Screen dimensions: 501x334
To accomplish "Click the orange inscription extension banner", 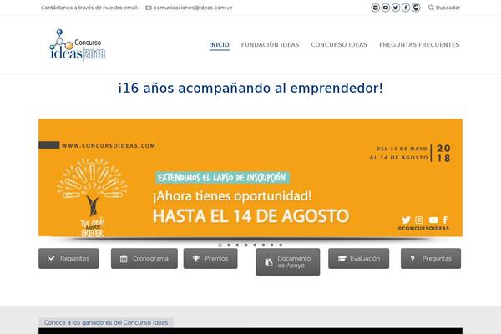I will [x=250, y=178].
